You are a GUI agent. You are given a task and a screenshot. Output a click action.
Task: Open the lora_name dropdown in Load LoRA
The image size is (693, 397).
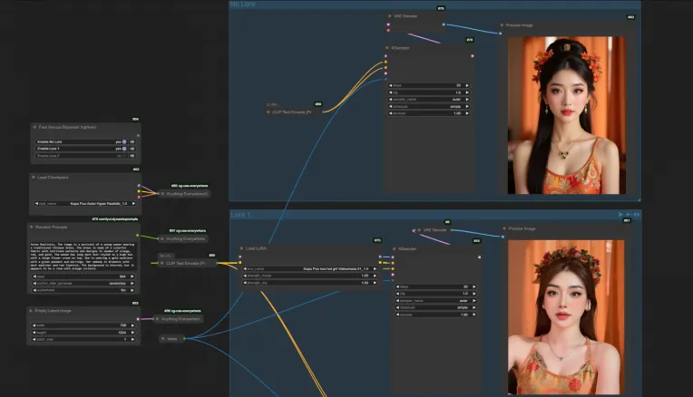(x=307, y=268)
